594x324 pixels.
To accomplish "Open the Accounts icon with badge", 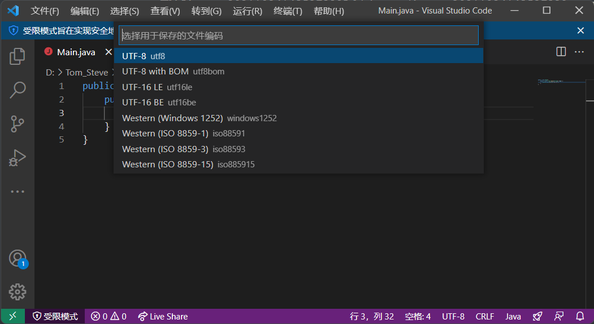I will [x=18, y=258].
